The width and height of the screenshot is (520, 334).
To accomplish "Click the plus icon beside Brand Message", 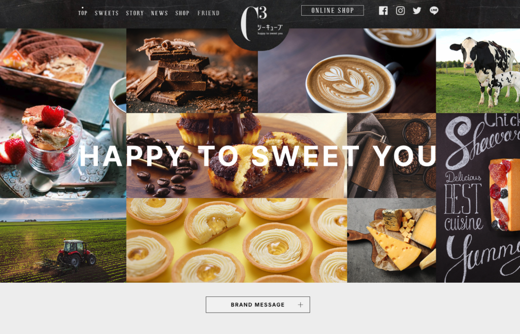I will [301, 305].
